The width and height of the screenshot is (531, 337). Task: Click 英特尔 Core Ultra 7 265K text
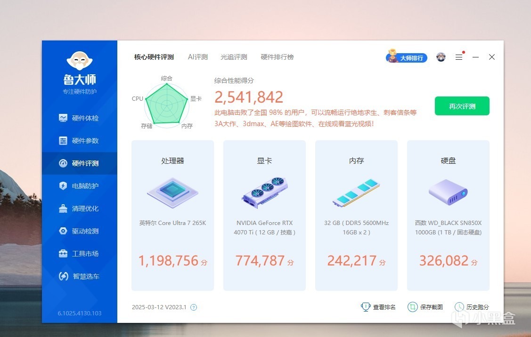tap(173, 223)
